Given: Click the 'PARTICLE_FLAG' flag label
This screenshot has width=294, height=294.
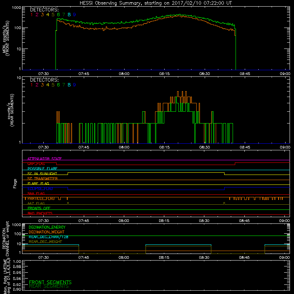Looking at the screenshot, I should click(x=41, y=198).
